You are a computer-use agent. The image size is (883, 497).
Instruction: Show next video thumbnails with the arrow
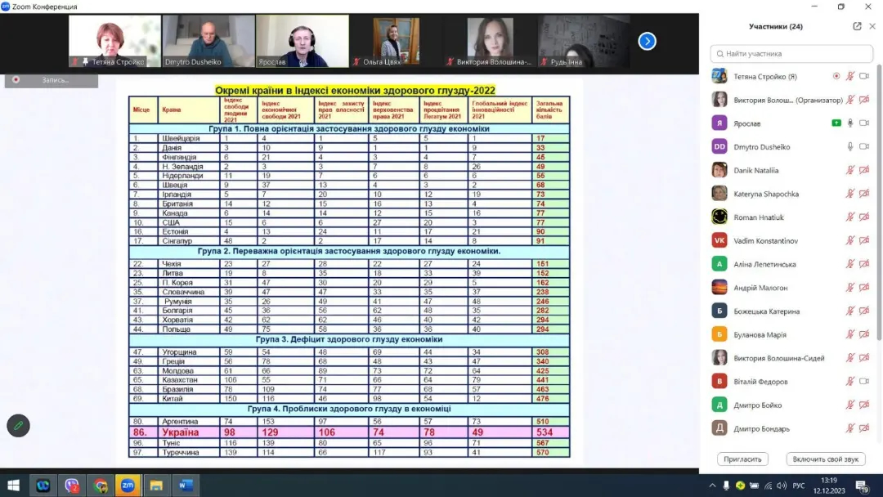coord(647,41)
